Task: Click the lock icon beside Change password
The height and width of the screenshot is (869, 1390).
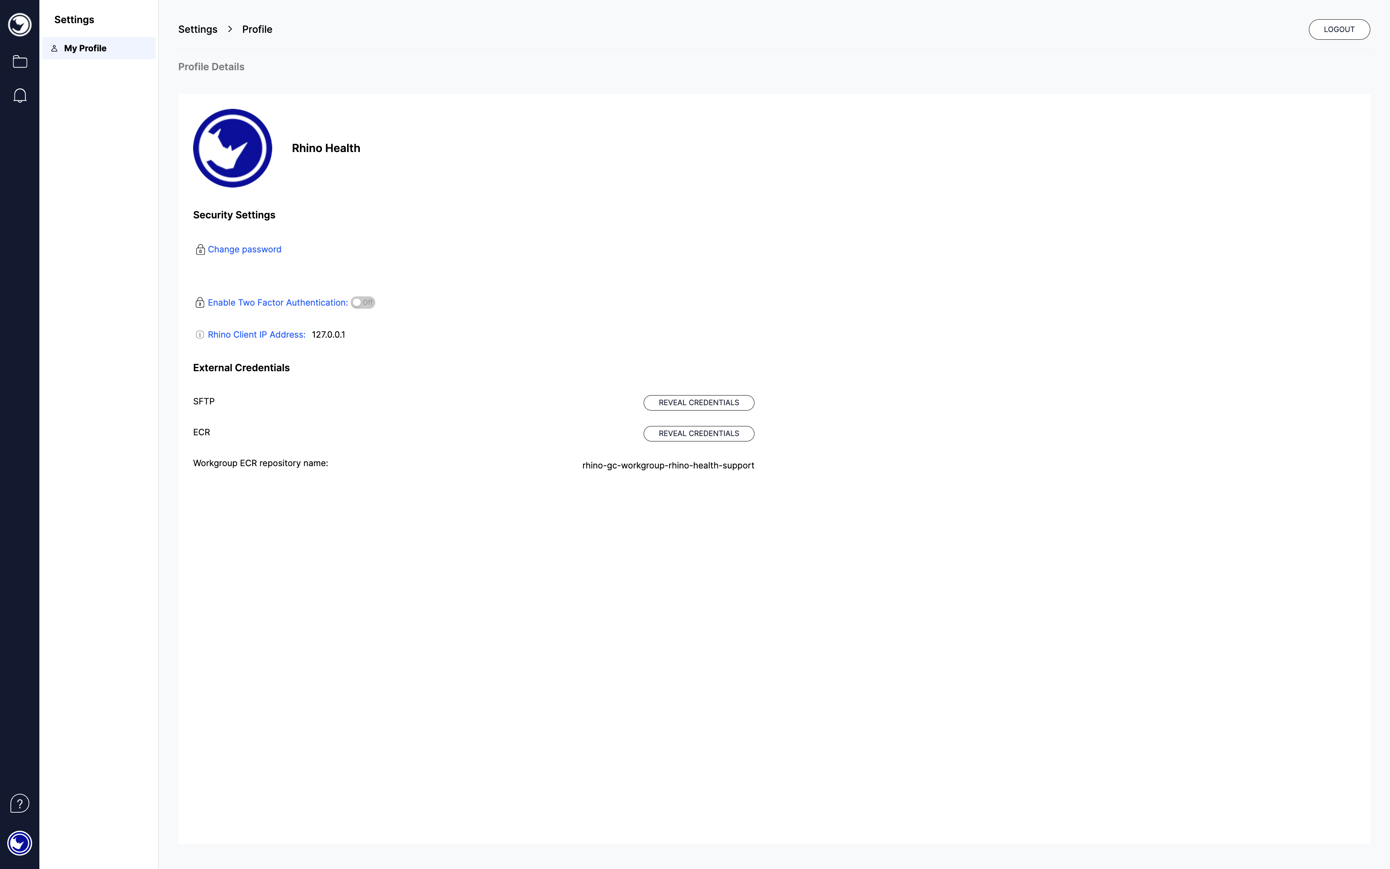Action: pyautogui.click(x=200, y=249)
